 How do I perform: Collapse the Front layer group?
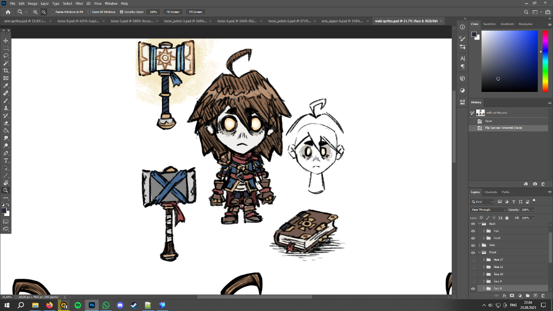pos(479,252)
